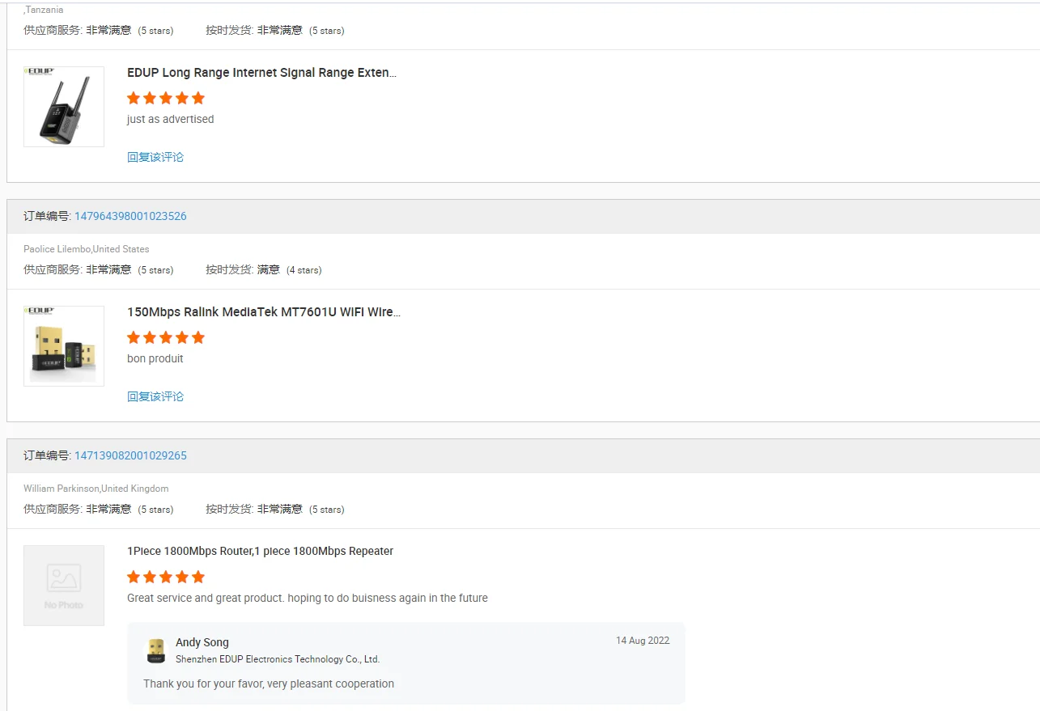Open order number 147964398001023526
This screenshot has width=1040, height=711.
[x=130, y=216]
